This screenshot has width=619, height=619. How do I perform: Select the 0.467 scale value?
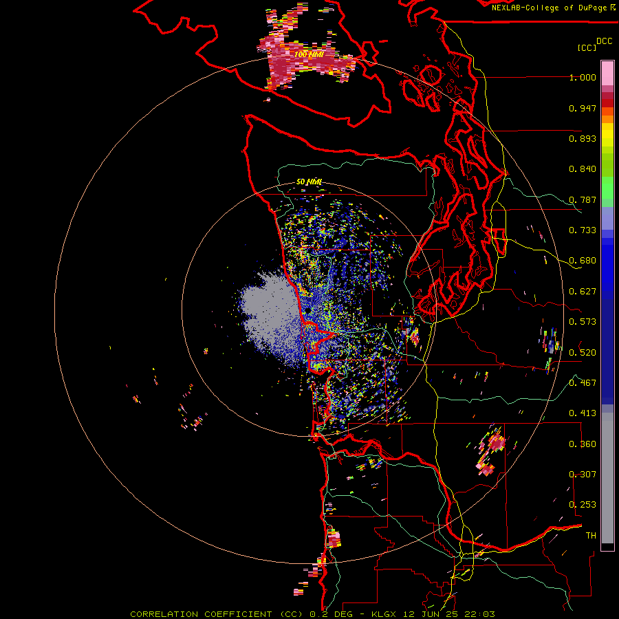(x=583, y=382)
